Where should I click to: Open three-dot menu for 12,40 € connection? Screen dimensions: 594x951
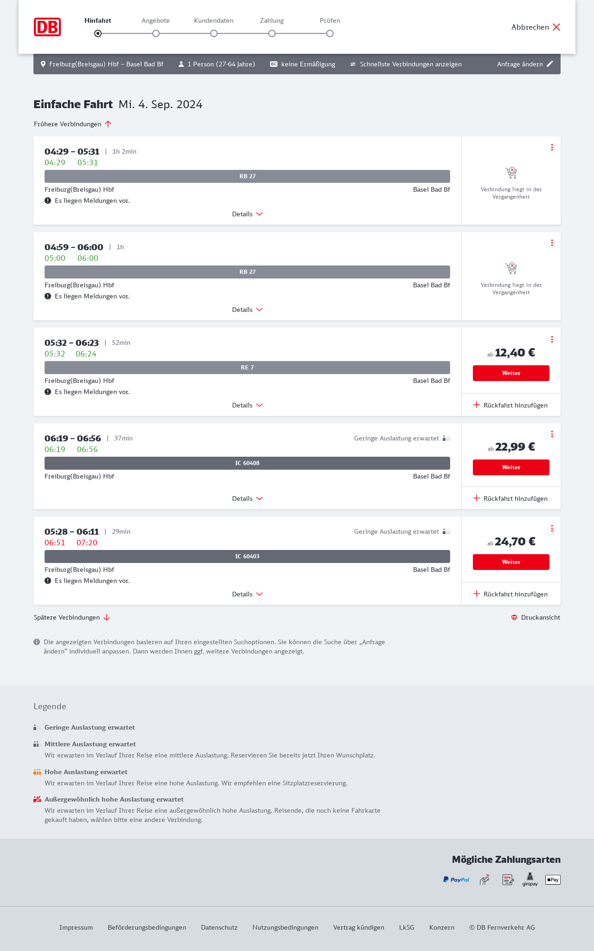[552, 339]
